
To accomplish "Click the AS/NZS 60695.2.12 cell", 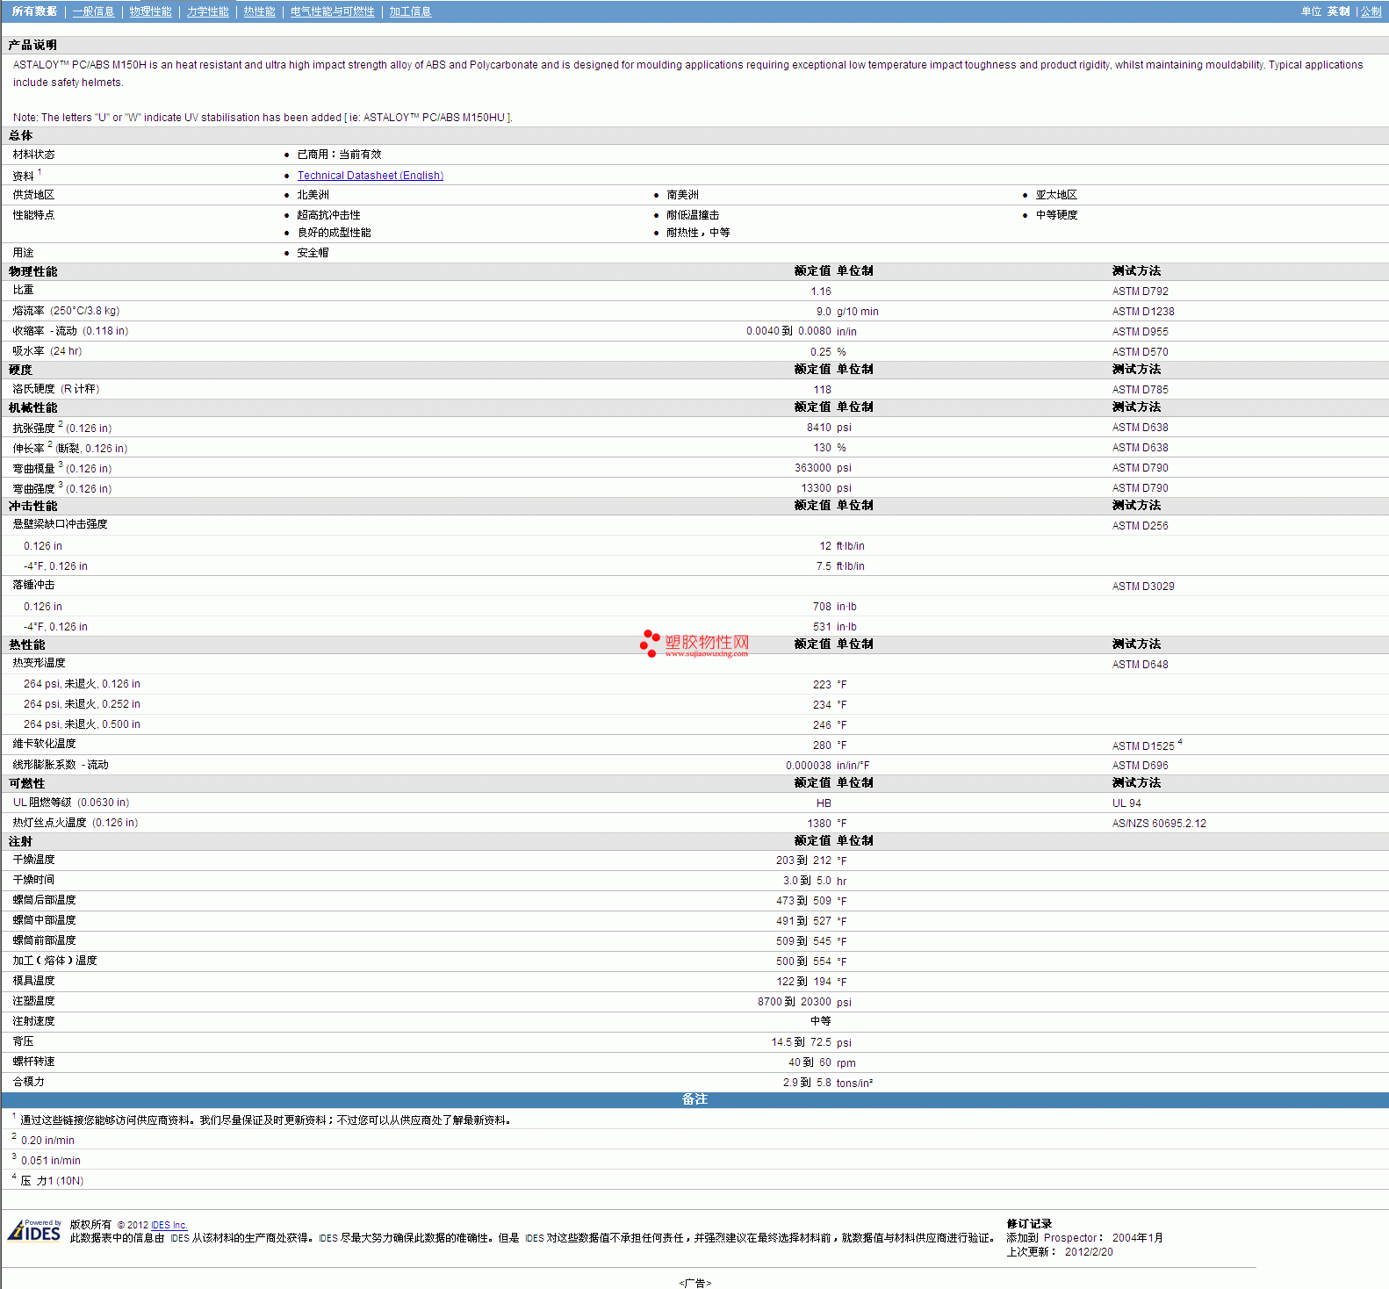I will [1159, 824].
